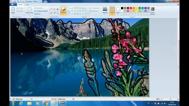This screenshot has width=189, height=106.
Task: Pick the red palette color
Action: click(131, 8)
